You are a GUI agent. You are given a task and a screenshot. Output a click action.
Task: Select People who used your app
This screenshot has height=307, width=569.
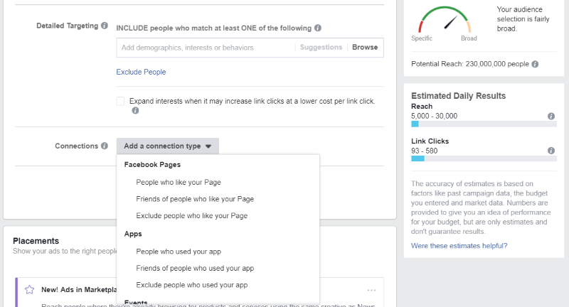179,252
